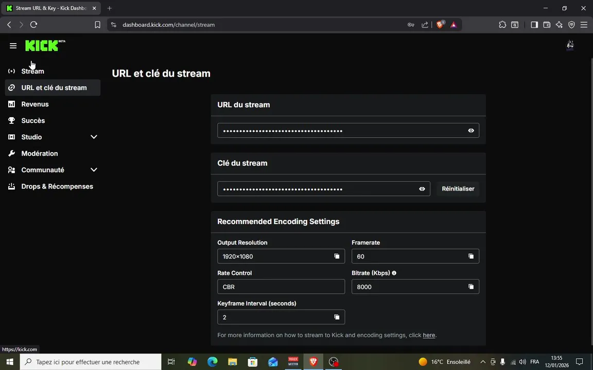Go to Succès in the sidebar
Screen dimensions: 593x370
click(x=53, y=120)
